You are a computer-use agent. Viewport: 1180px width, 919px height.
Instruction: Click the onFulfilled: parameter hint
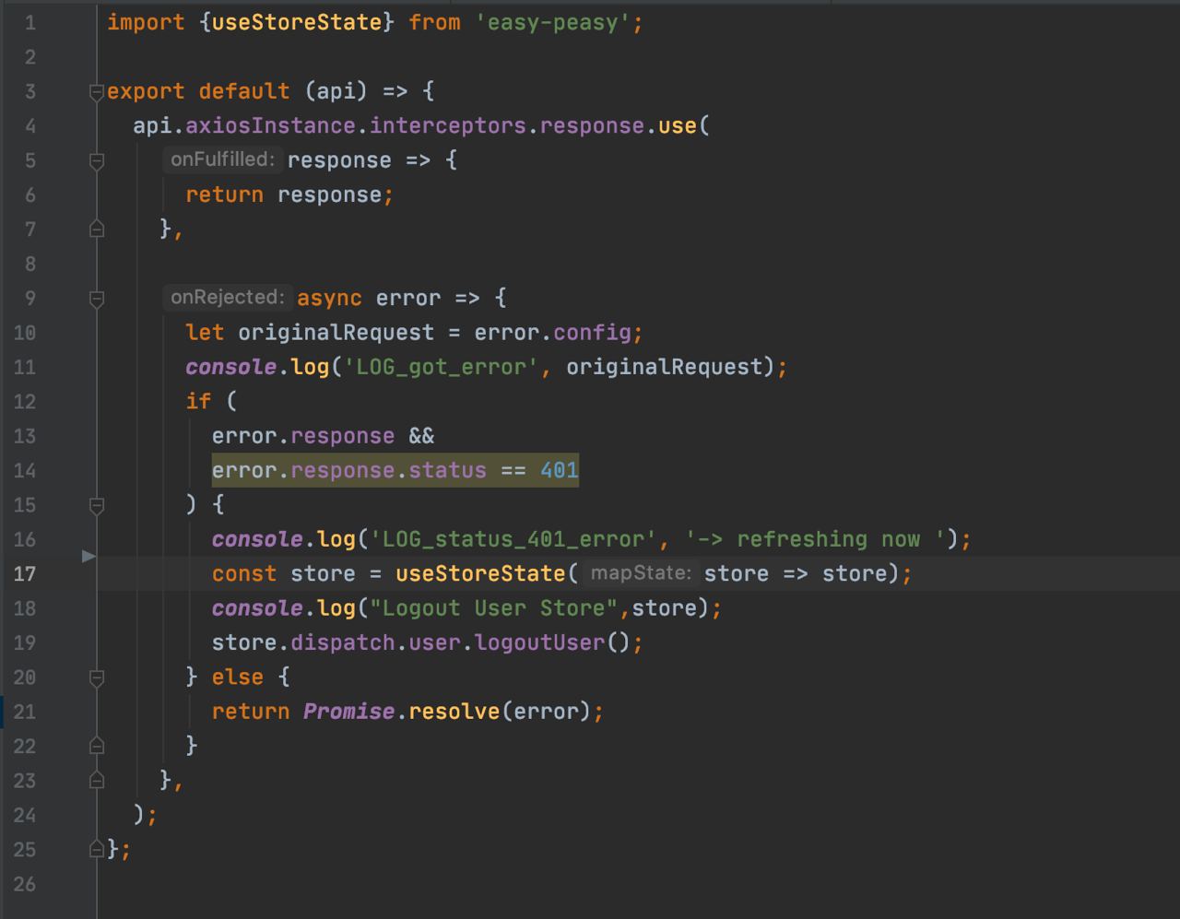pos(222,159)
